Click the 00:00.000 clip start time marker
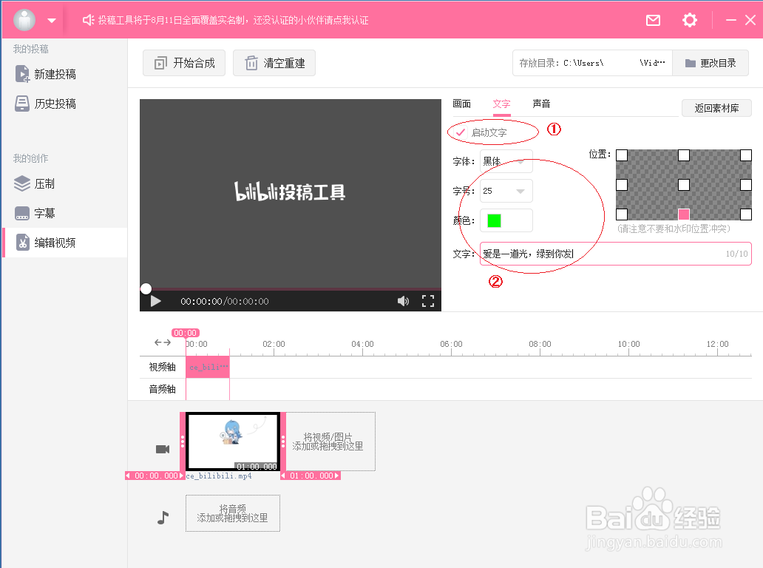Viewport: 763px width, 568px height. coord(155,476)
